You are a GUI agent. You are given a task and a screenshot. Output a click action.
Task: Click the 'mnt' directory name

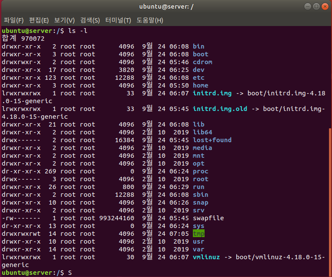[x=199, y=156]
